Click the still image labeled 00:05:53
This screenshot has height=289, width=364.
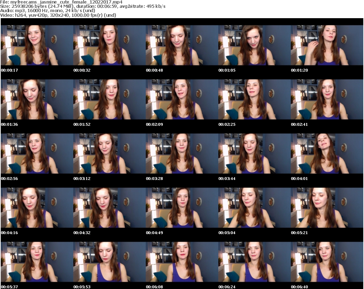point(109,262)
